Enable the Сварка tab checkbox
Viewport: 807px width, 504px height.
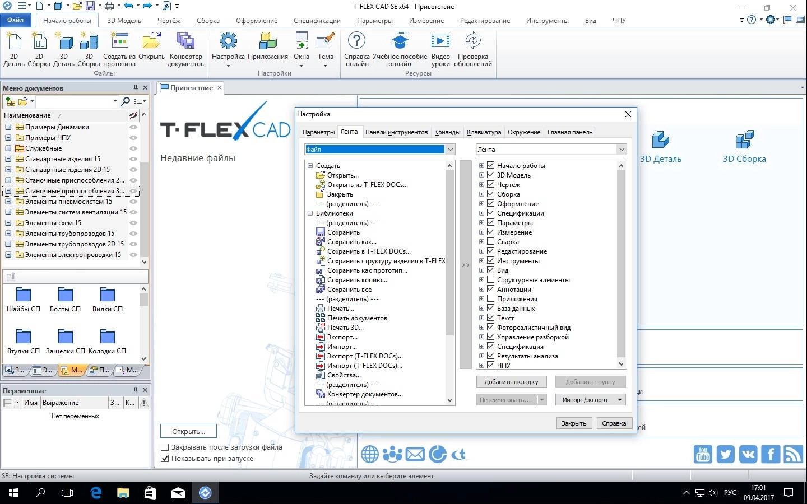(490, 241)
